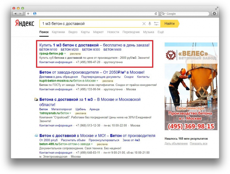Open the 'Заказ от 4м3' sitelink
This screenshot has width=230, height=174.
pos(131,140)
